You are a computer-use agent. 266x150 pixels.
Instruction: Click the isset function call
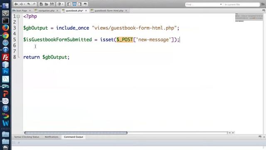pos(107,40)
